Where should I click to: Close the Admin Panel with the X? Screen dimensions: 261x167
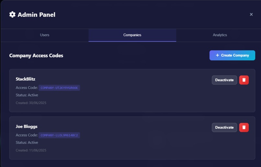(x=251, y=15)
